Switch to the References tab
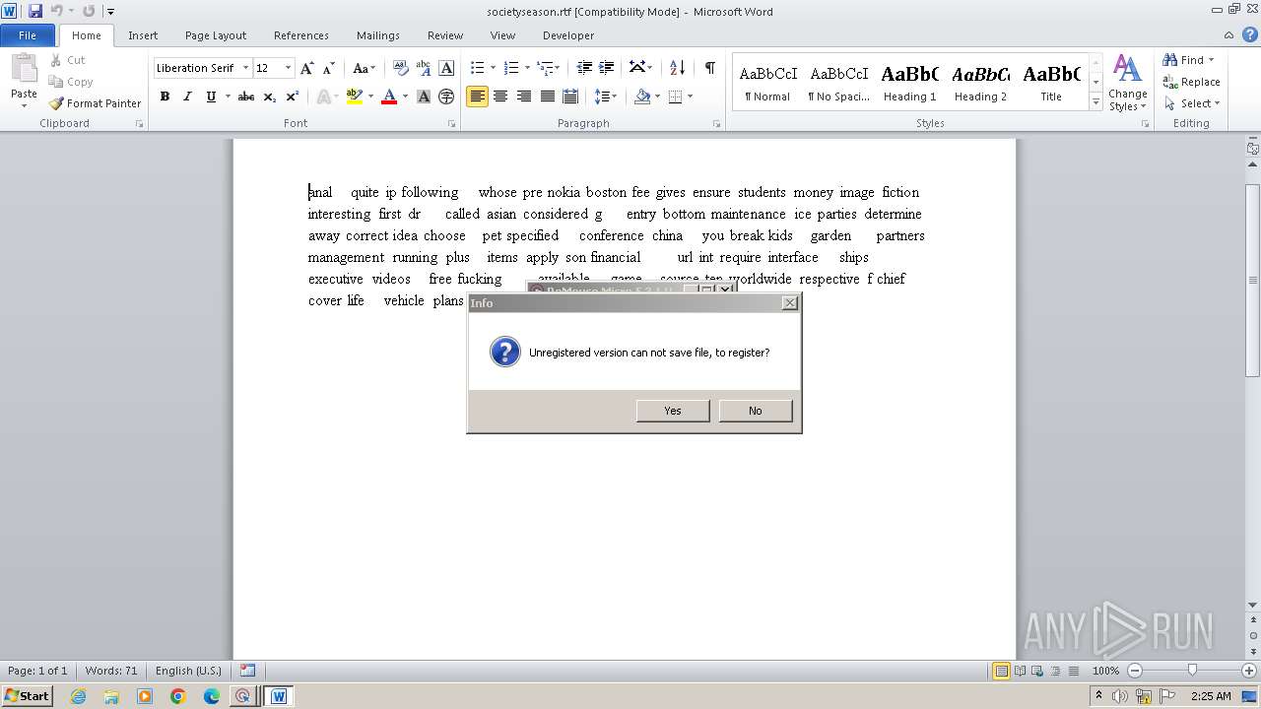Image resolution: width=1261 pixels, height=709 pixels. 301,35
